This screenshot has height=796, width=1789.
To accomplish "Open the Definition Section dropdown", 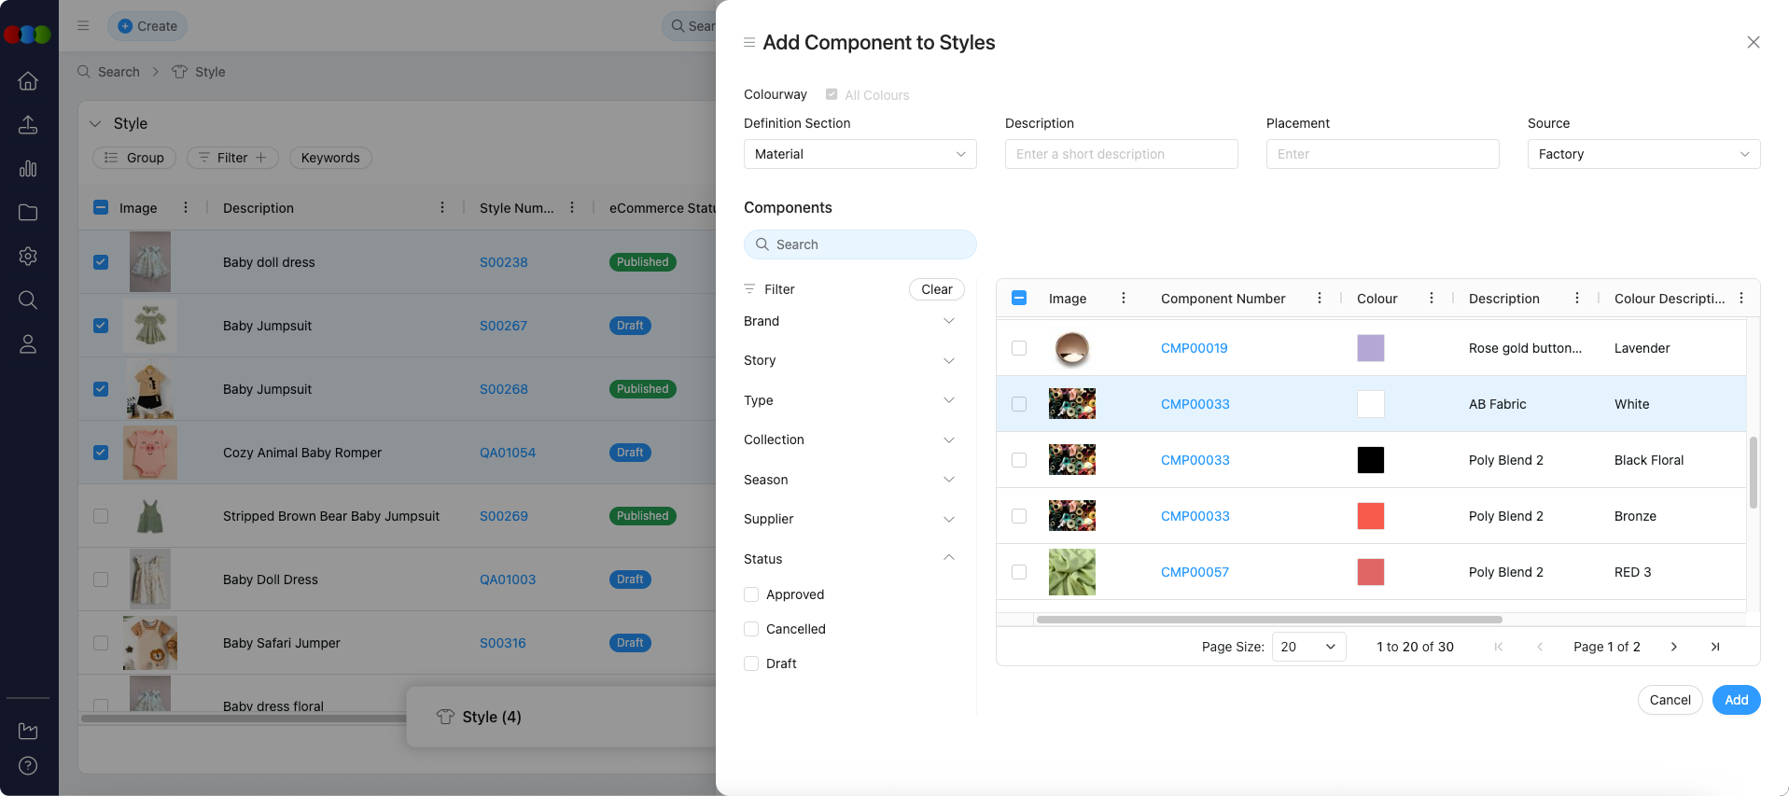I will [860, 154].
